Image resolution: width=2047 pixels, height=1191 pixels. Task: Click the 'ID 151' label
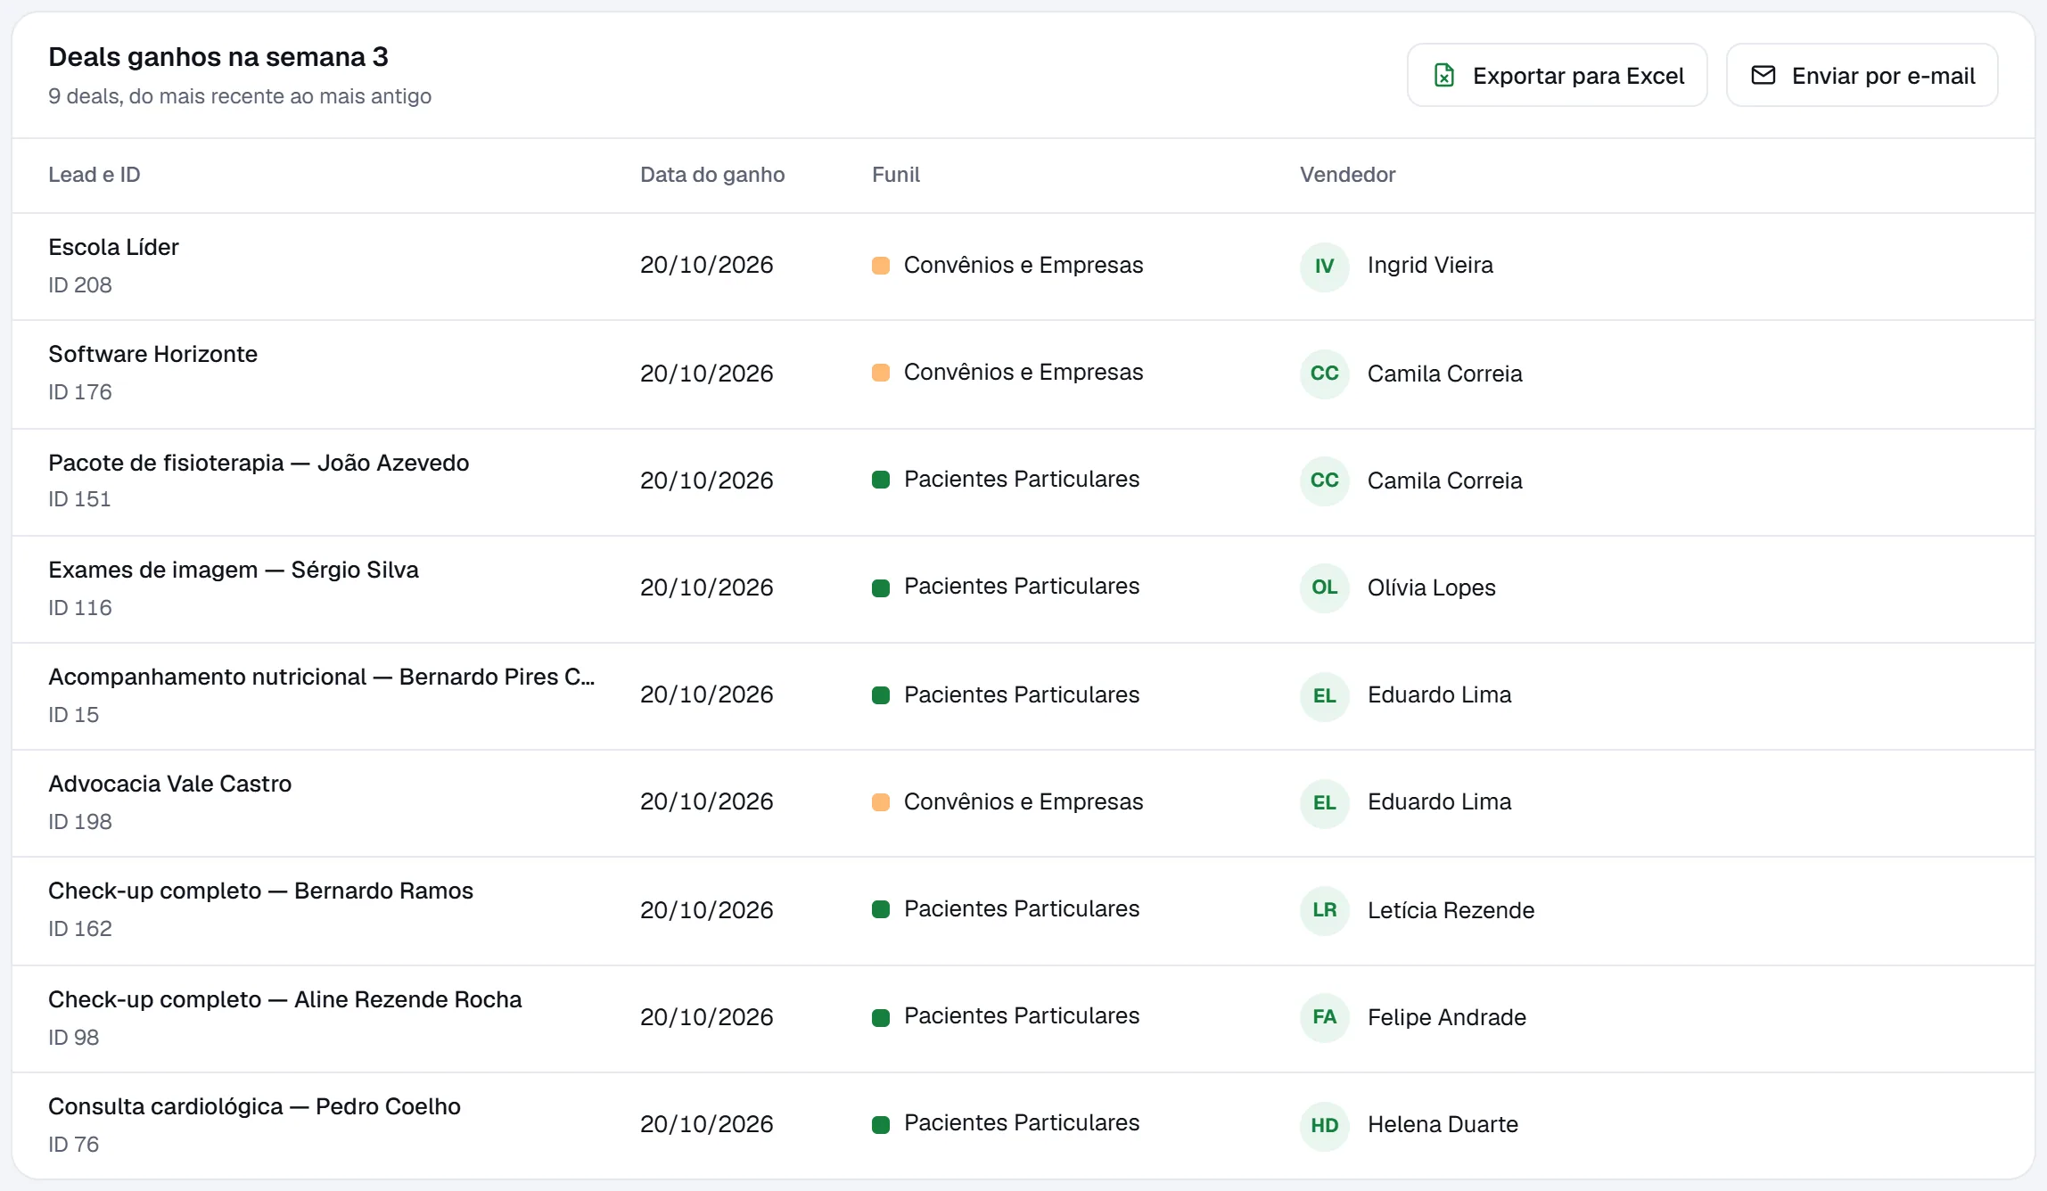pyautogui.click(x=79, y=499)
